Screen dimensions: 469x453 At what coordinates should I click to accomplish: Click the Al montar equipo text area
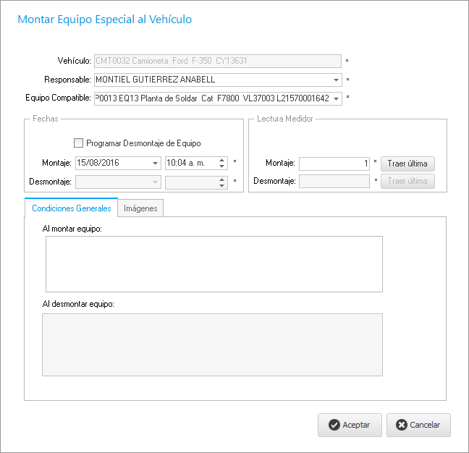[214, 264]
